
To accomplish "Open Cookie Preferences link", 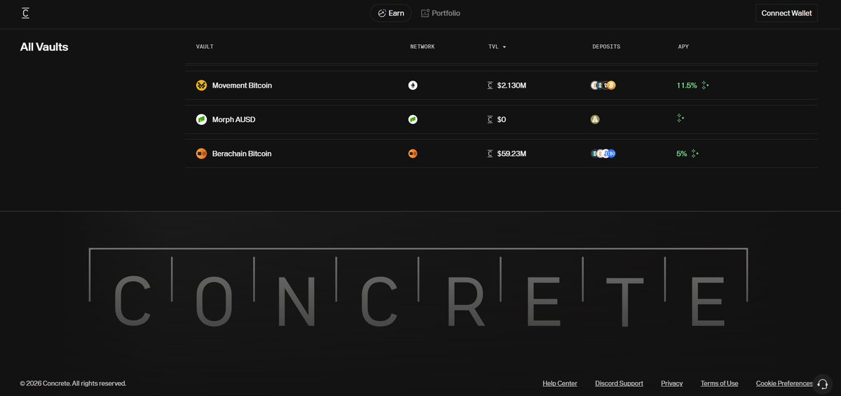I will (x=784, y=383).
